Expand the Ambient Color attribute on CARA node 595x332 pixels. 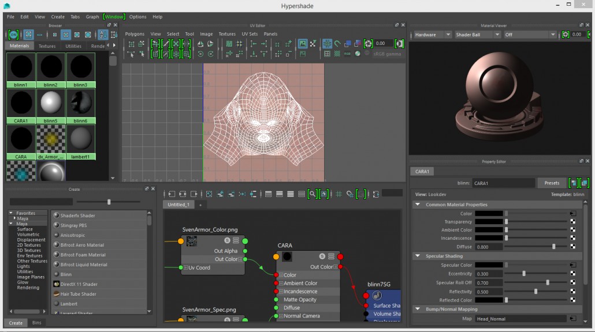point(281,284)
